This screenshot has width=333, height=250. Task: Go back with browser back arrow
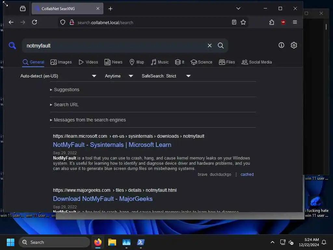[x=11, y=22]
